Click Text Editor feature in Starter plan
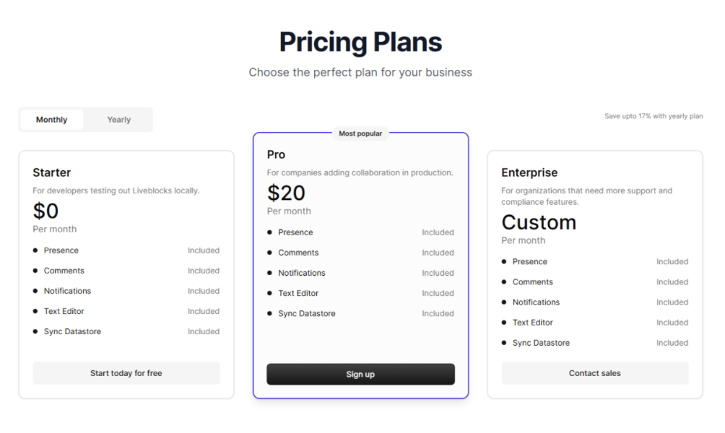This screenshot has width=725, height=433. [x=64, y=311]
